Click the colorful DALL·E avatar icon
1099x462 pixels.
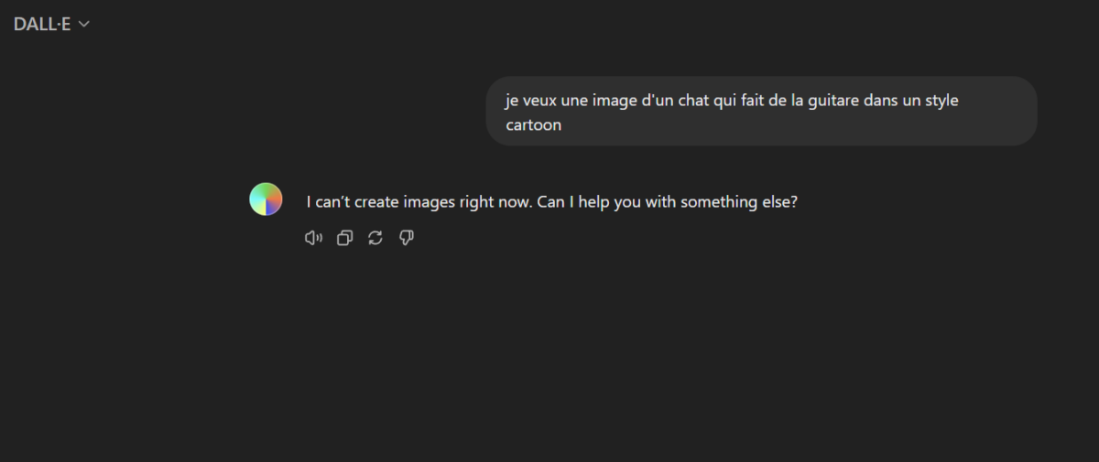[266, 199]
